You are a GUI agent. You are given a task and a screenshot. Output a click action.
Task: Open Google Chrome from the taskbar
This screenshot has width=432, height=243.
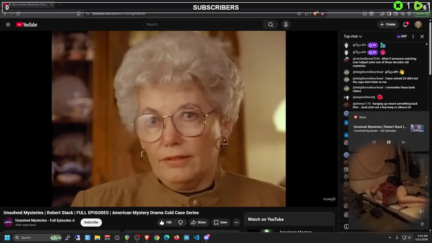pos(157,238)
